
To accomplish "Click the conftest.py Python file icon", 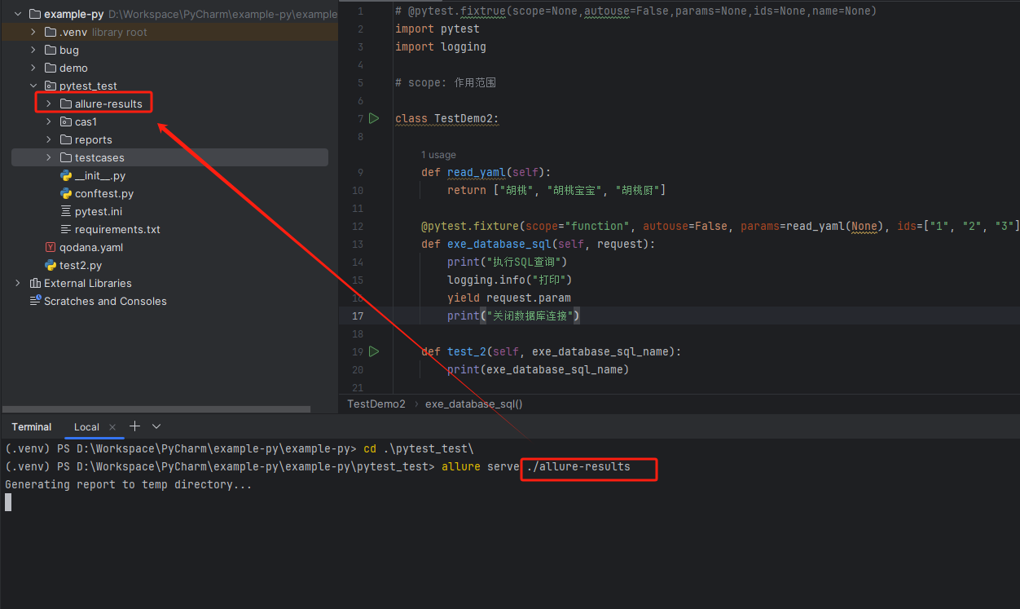I will click(66, 193).
